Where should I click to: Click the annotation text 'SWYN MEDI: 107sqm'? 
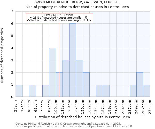(x=59, y=15)
